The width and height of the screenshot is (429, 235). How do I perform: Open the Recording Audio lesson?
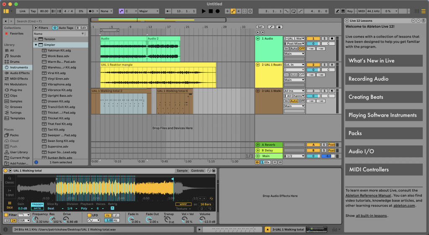[384, 79]
